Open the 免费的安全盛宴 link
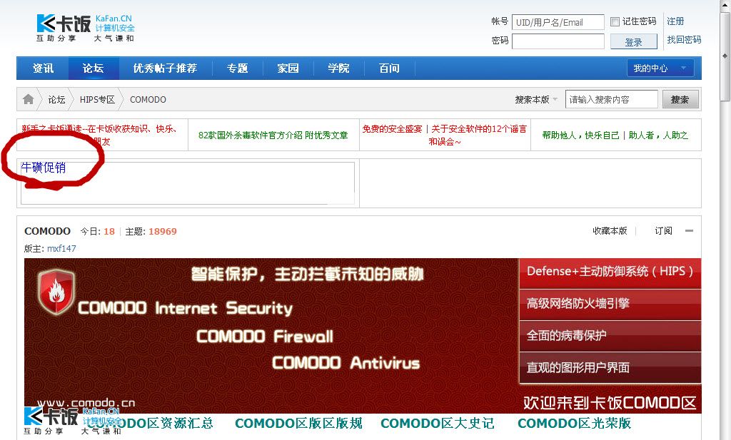The height and width of the screenshot is (440, 731). [392, 129]
